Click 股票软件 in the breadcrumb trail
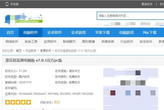Viewport: 164px width, 110px height. pyautogui.click(x=46, y=51)
